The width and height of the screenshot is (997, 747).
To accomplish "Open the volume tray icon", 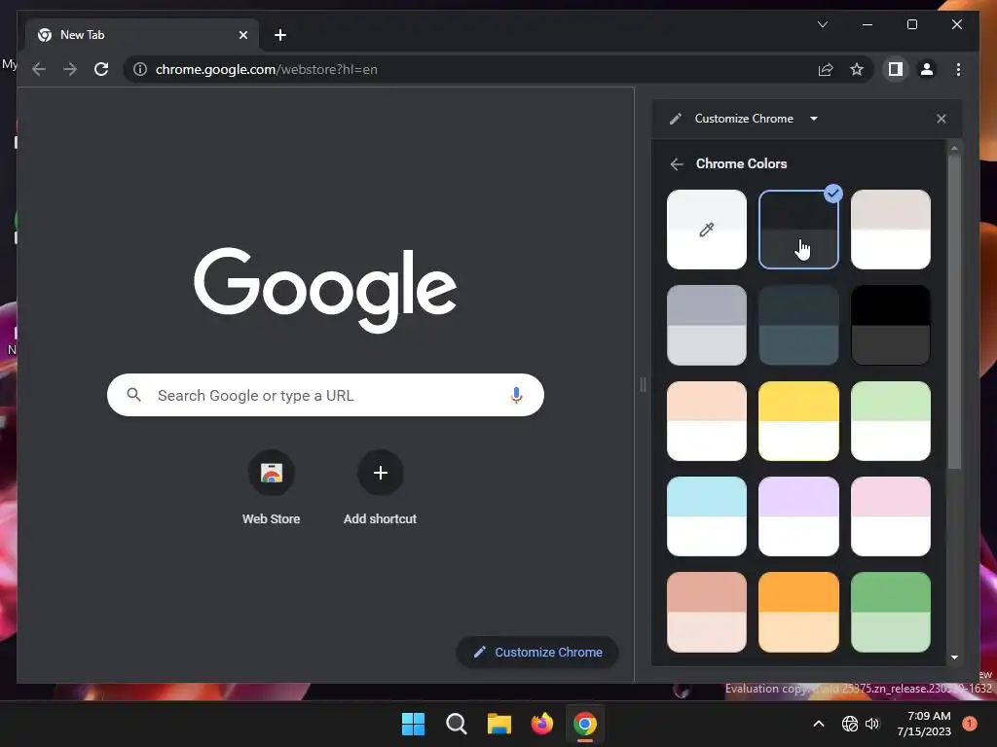I will (872, 724).
